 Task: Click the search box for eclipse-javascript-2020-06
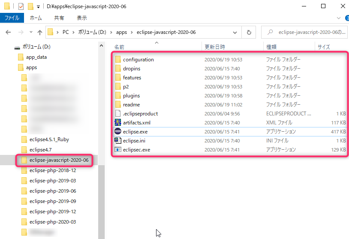304,32
